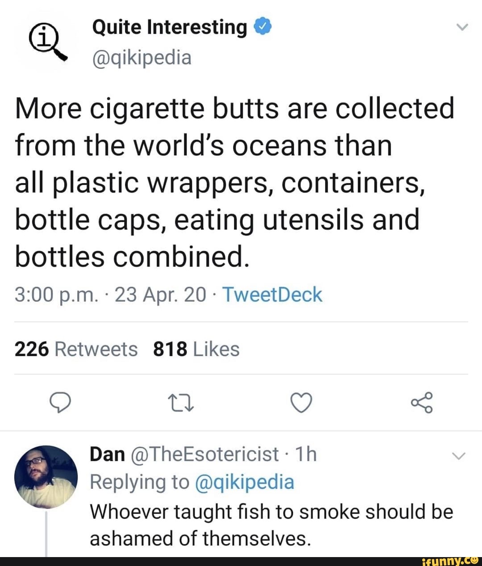The width and height of the screenshot is (482, 566).
Task: Open the @qikipedia handle under account name
Action: coord(141,57)
